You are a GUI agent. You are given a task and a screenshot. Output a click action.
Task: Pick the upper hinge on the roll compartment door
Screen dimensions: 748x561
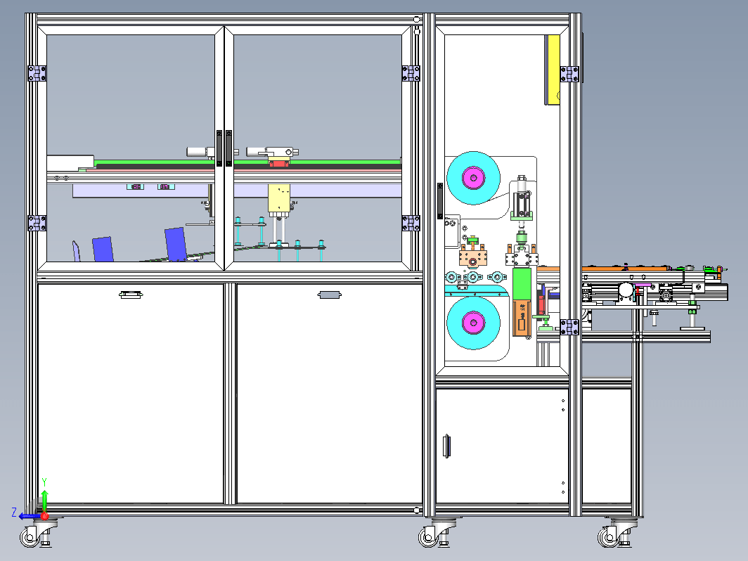tap(569, 74)
